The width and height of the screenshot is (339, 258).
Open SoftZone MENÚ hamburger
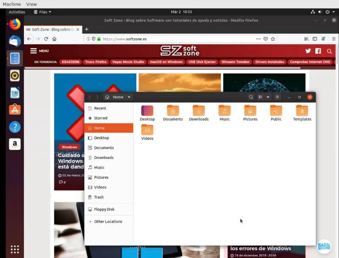click(39, 51)
